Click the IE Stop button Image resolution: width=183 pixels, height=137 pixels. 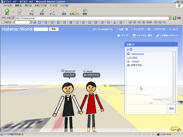point(31,12)
